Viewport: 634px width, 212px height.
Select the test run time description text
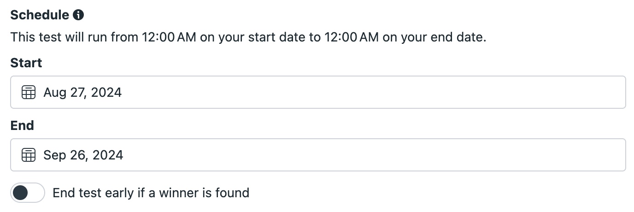coord(248,37)
